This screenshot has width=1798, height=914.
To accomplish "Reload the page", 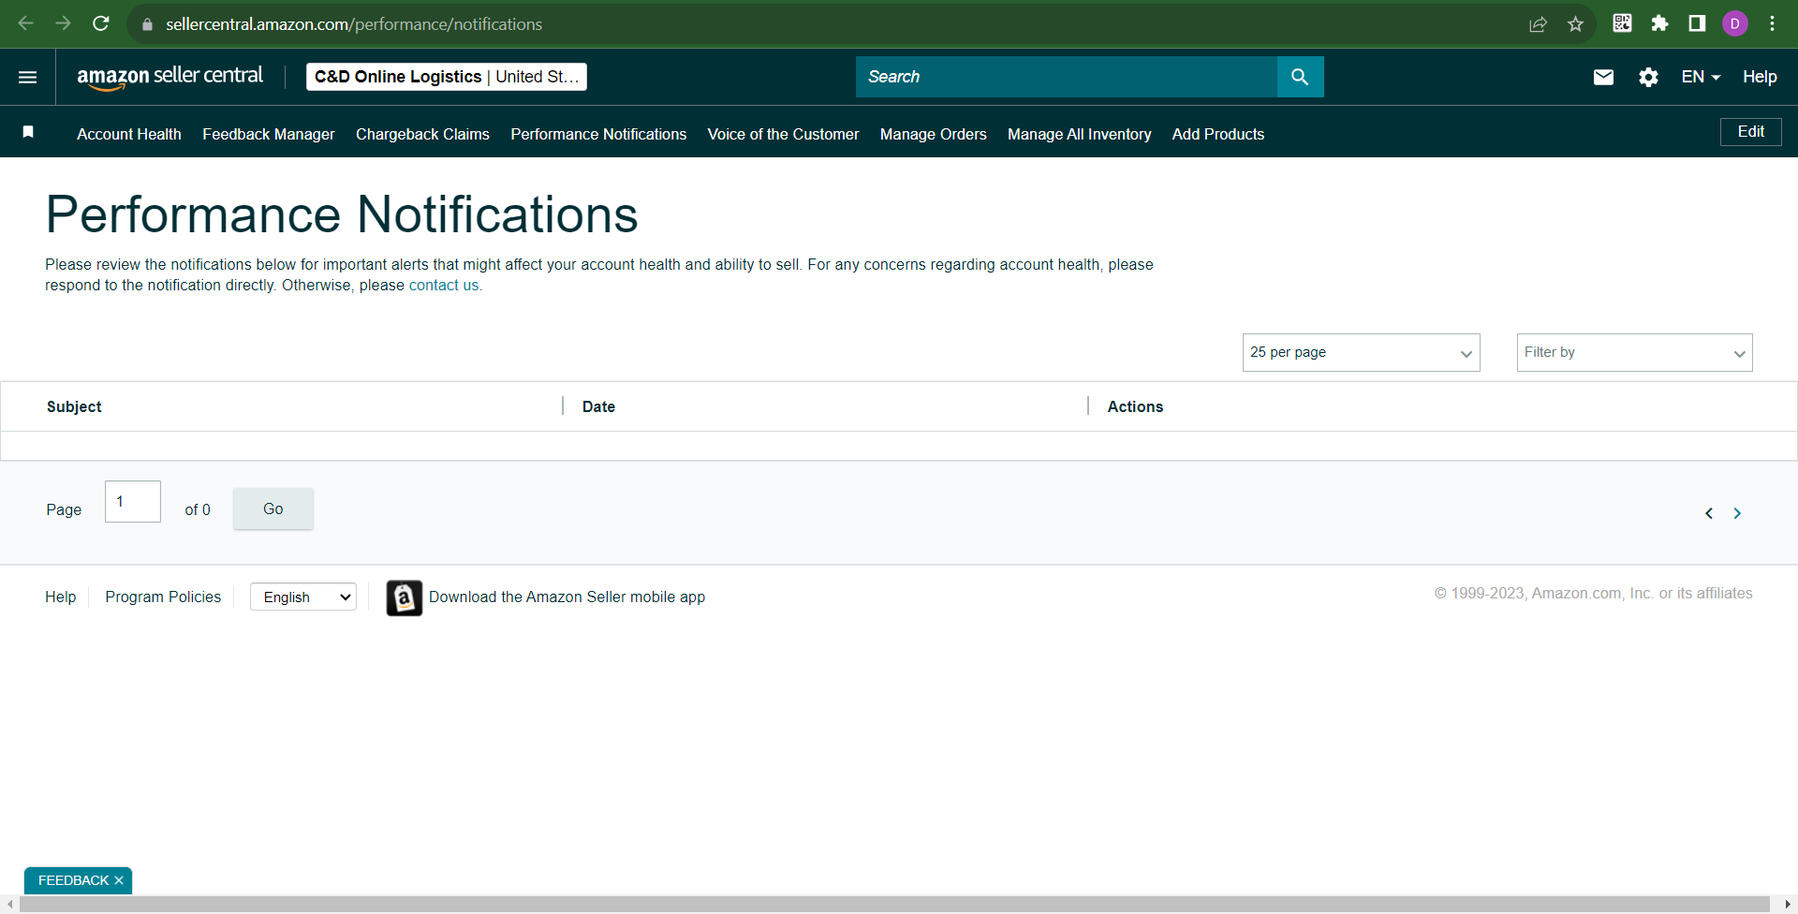I will 101,23.
